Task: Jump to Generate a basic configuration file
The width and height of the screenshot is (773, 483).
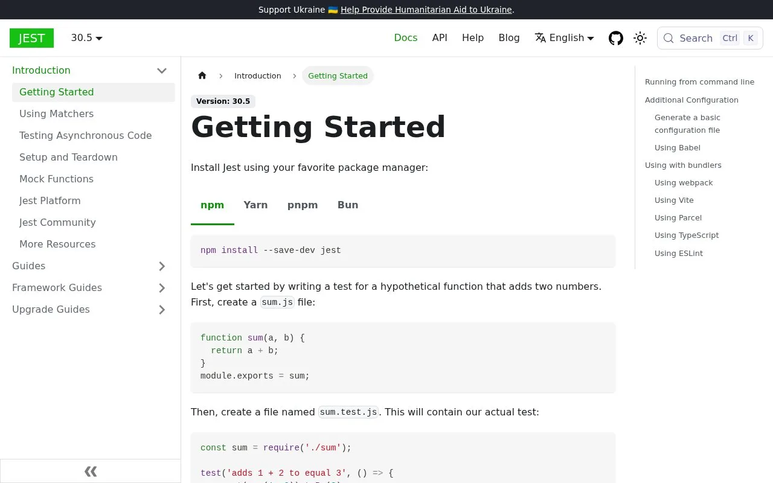Action: pos(687,124)
